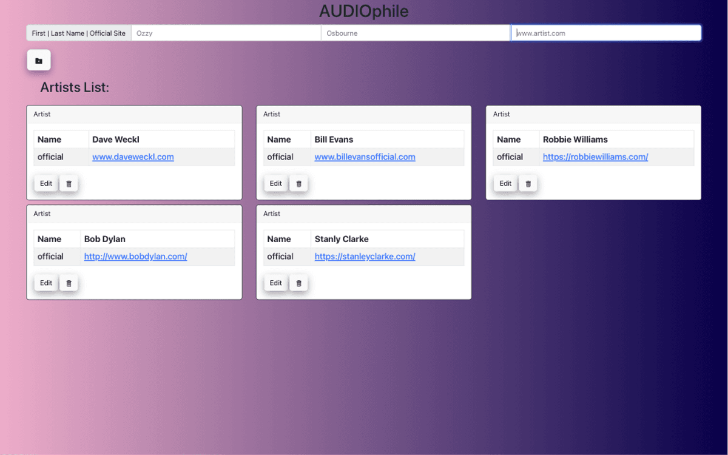728x455 pixels.
Task: Delete the Bill Evans artist card
Action: 298,183
